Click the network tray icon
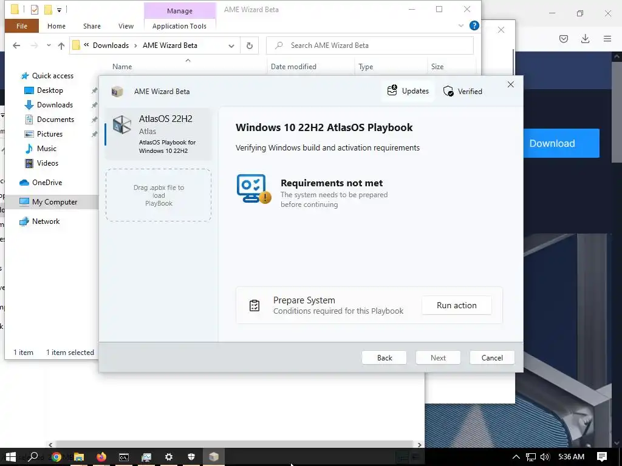 530,457
